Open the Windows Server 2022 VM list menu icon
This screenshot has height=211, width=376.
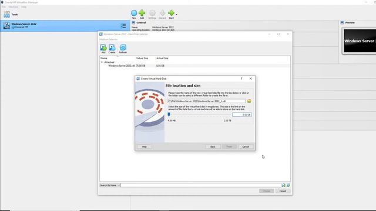(x=123, y=26)
